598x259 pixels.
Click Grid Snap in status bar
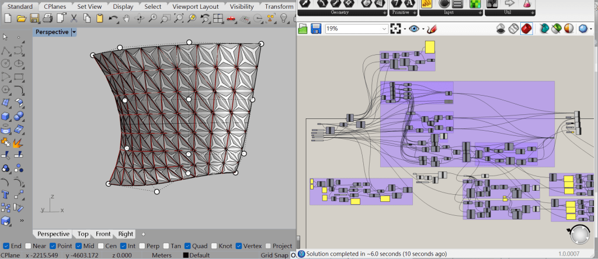point(275,255)
